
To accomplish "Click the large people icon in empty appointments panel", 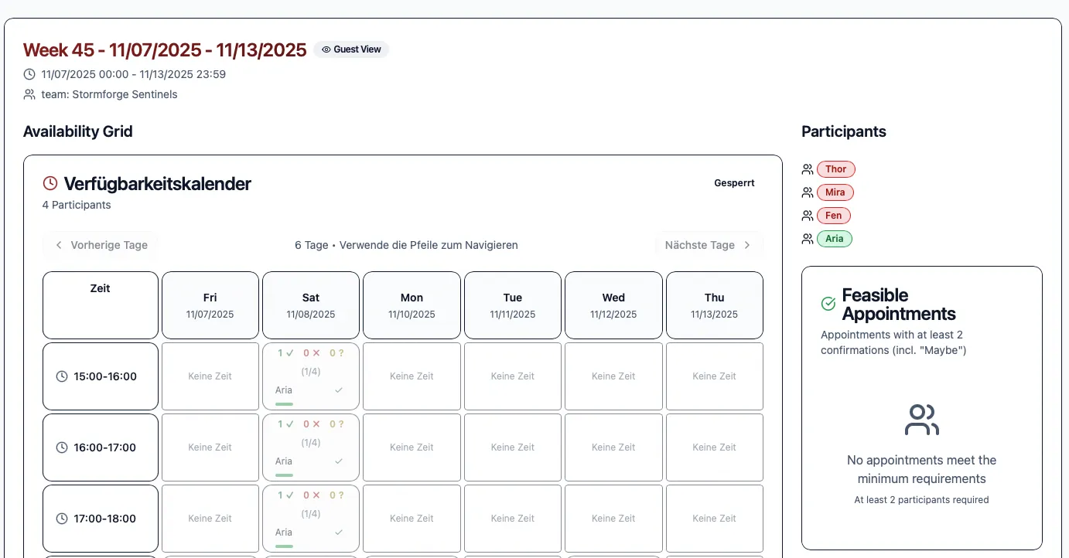I will (921, 420).
